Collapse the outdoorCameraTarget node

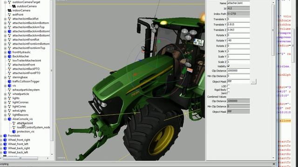[x=5, y=2]
